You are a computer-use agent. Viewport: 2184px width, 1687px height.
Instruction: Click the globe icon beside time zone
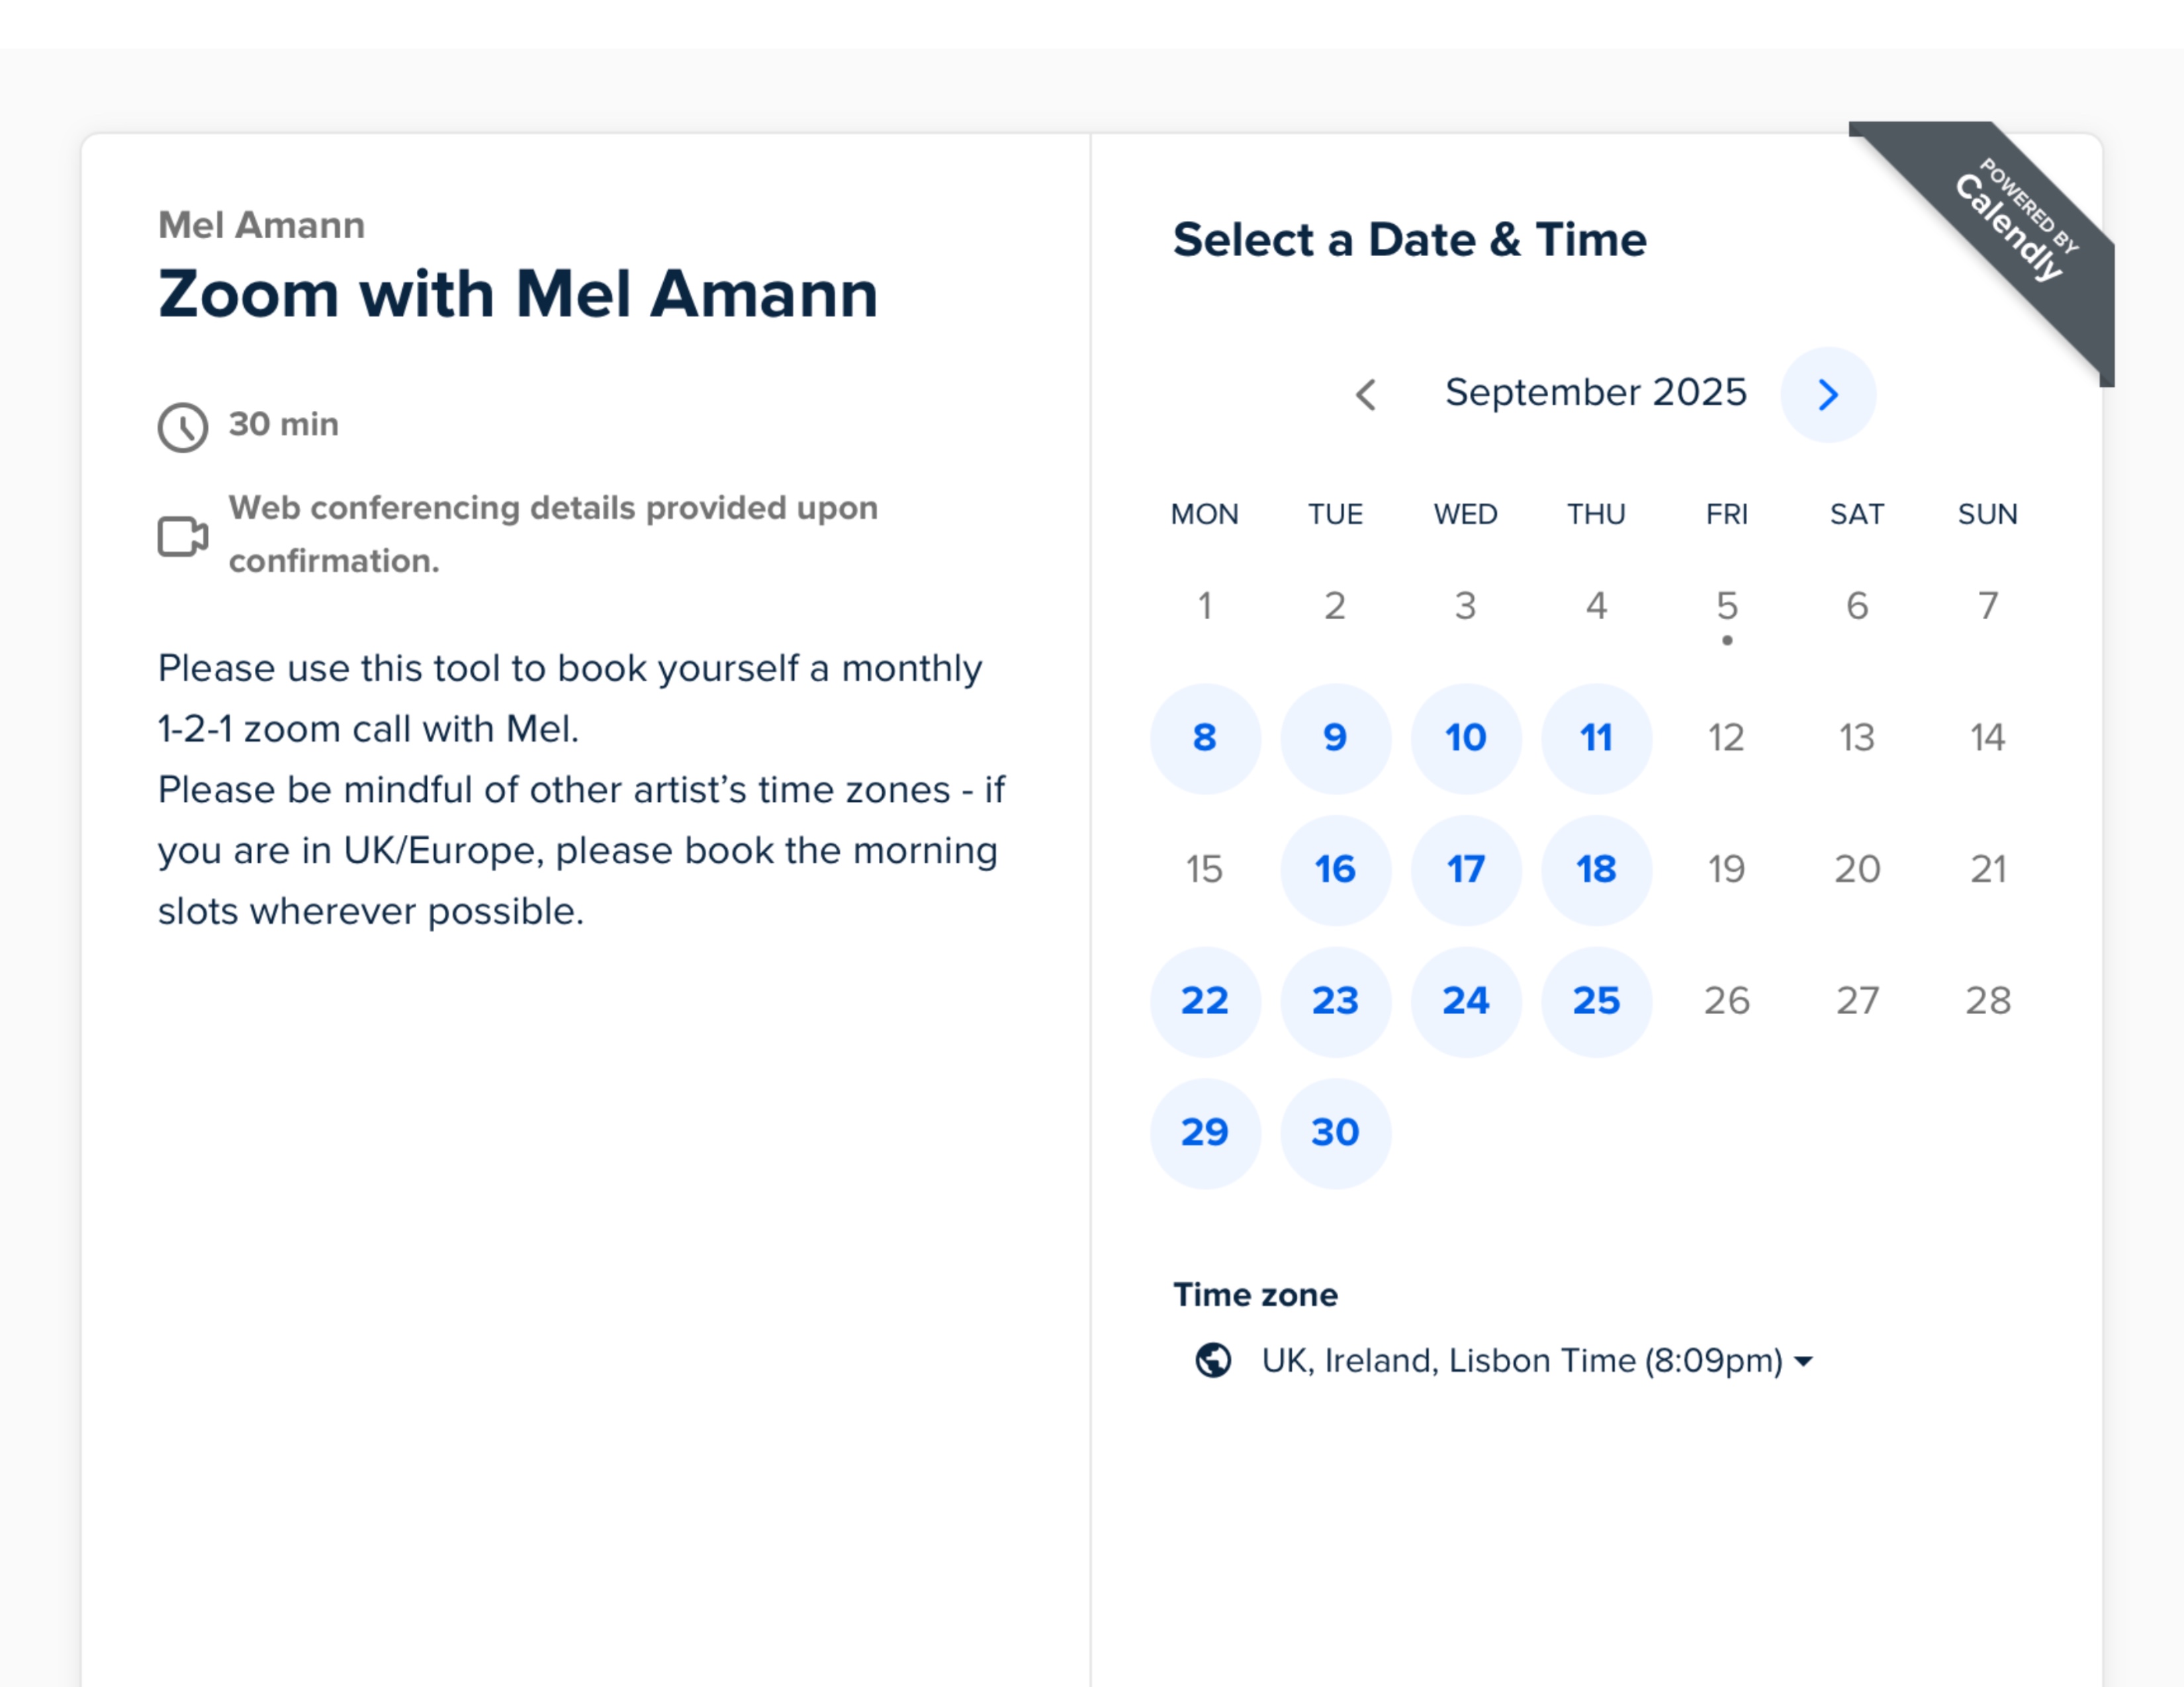click(x=1213, y=1360)
